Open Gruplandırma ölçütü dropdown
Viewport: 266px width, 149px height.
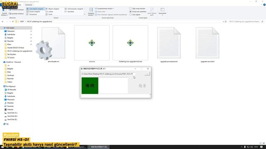click(x=104, y=8)
